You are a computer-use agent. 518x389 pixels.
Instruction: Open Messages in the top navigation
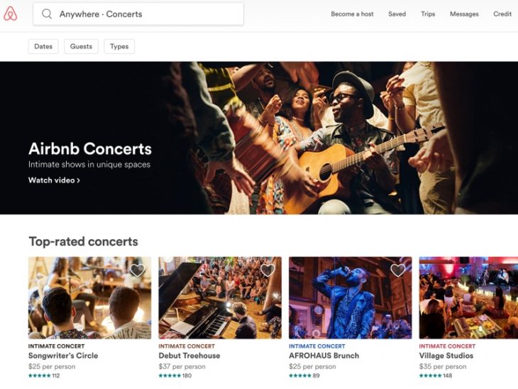[464, 14]
